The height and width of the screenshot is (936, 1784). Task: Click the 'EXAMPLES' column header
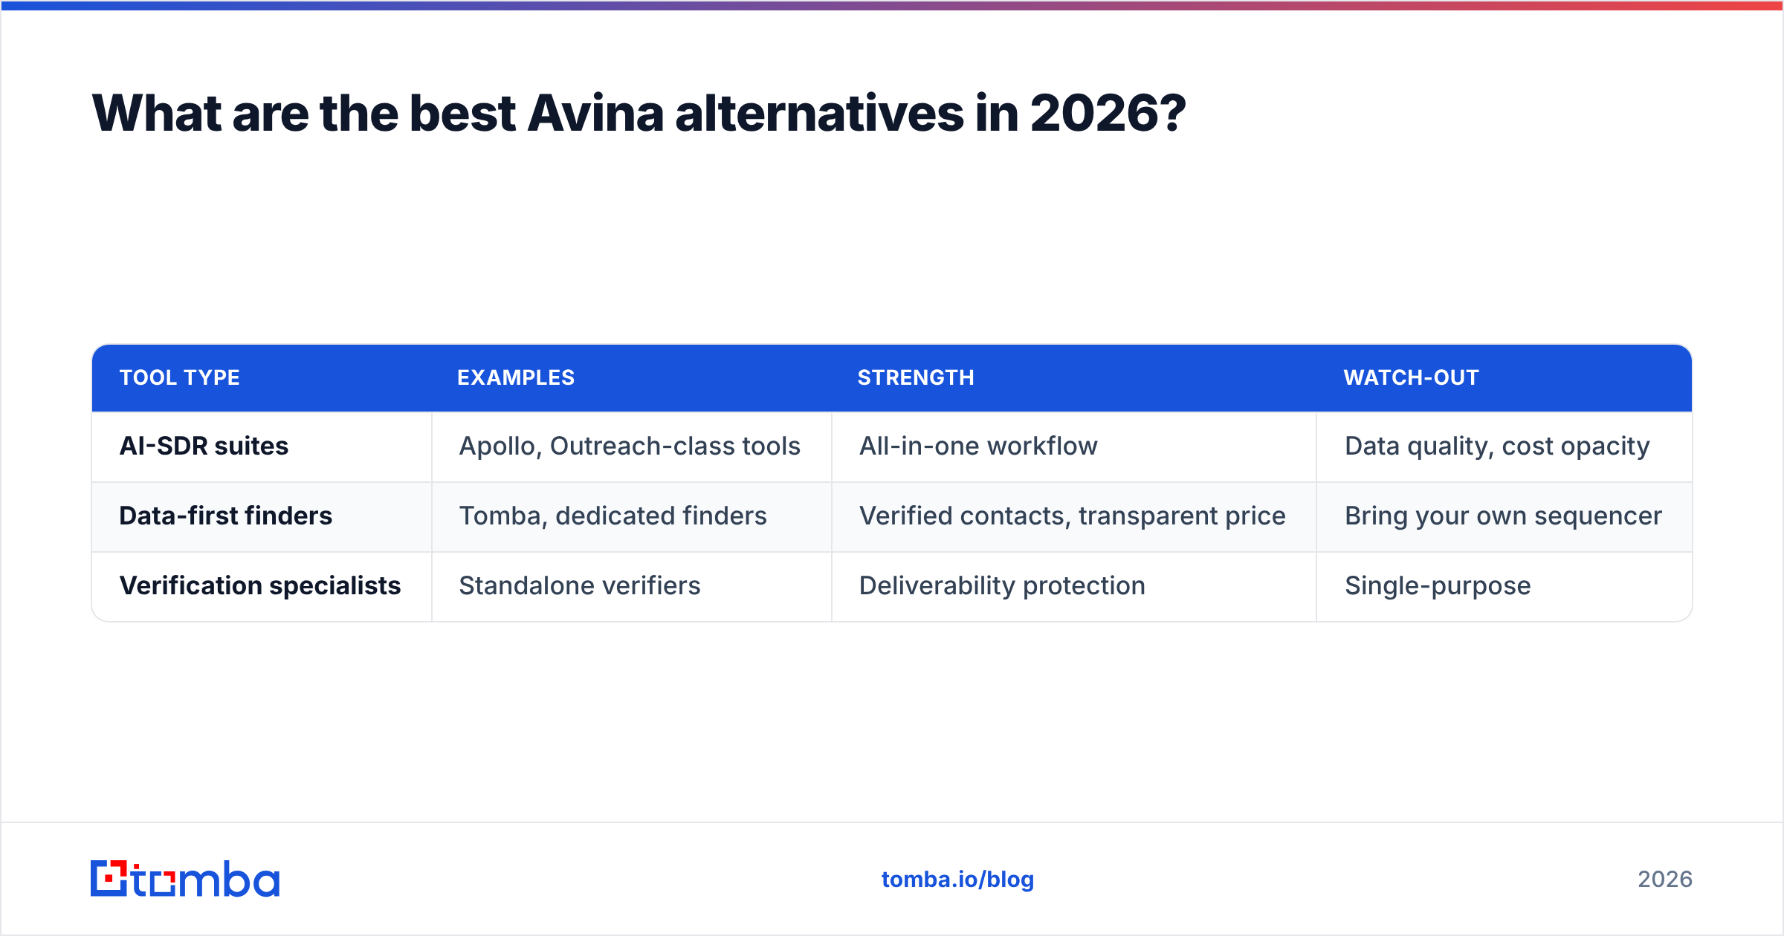[516, 377]
